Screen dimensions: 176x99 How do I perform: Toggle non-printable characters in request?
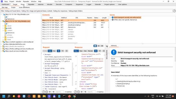pyautogui.click(x=62, y=51)
